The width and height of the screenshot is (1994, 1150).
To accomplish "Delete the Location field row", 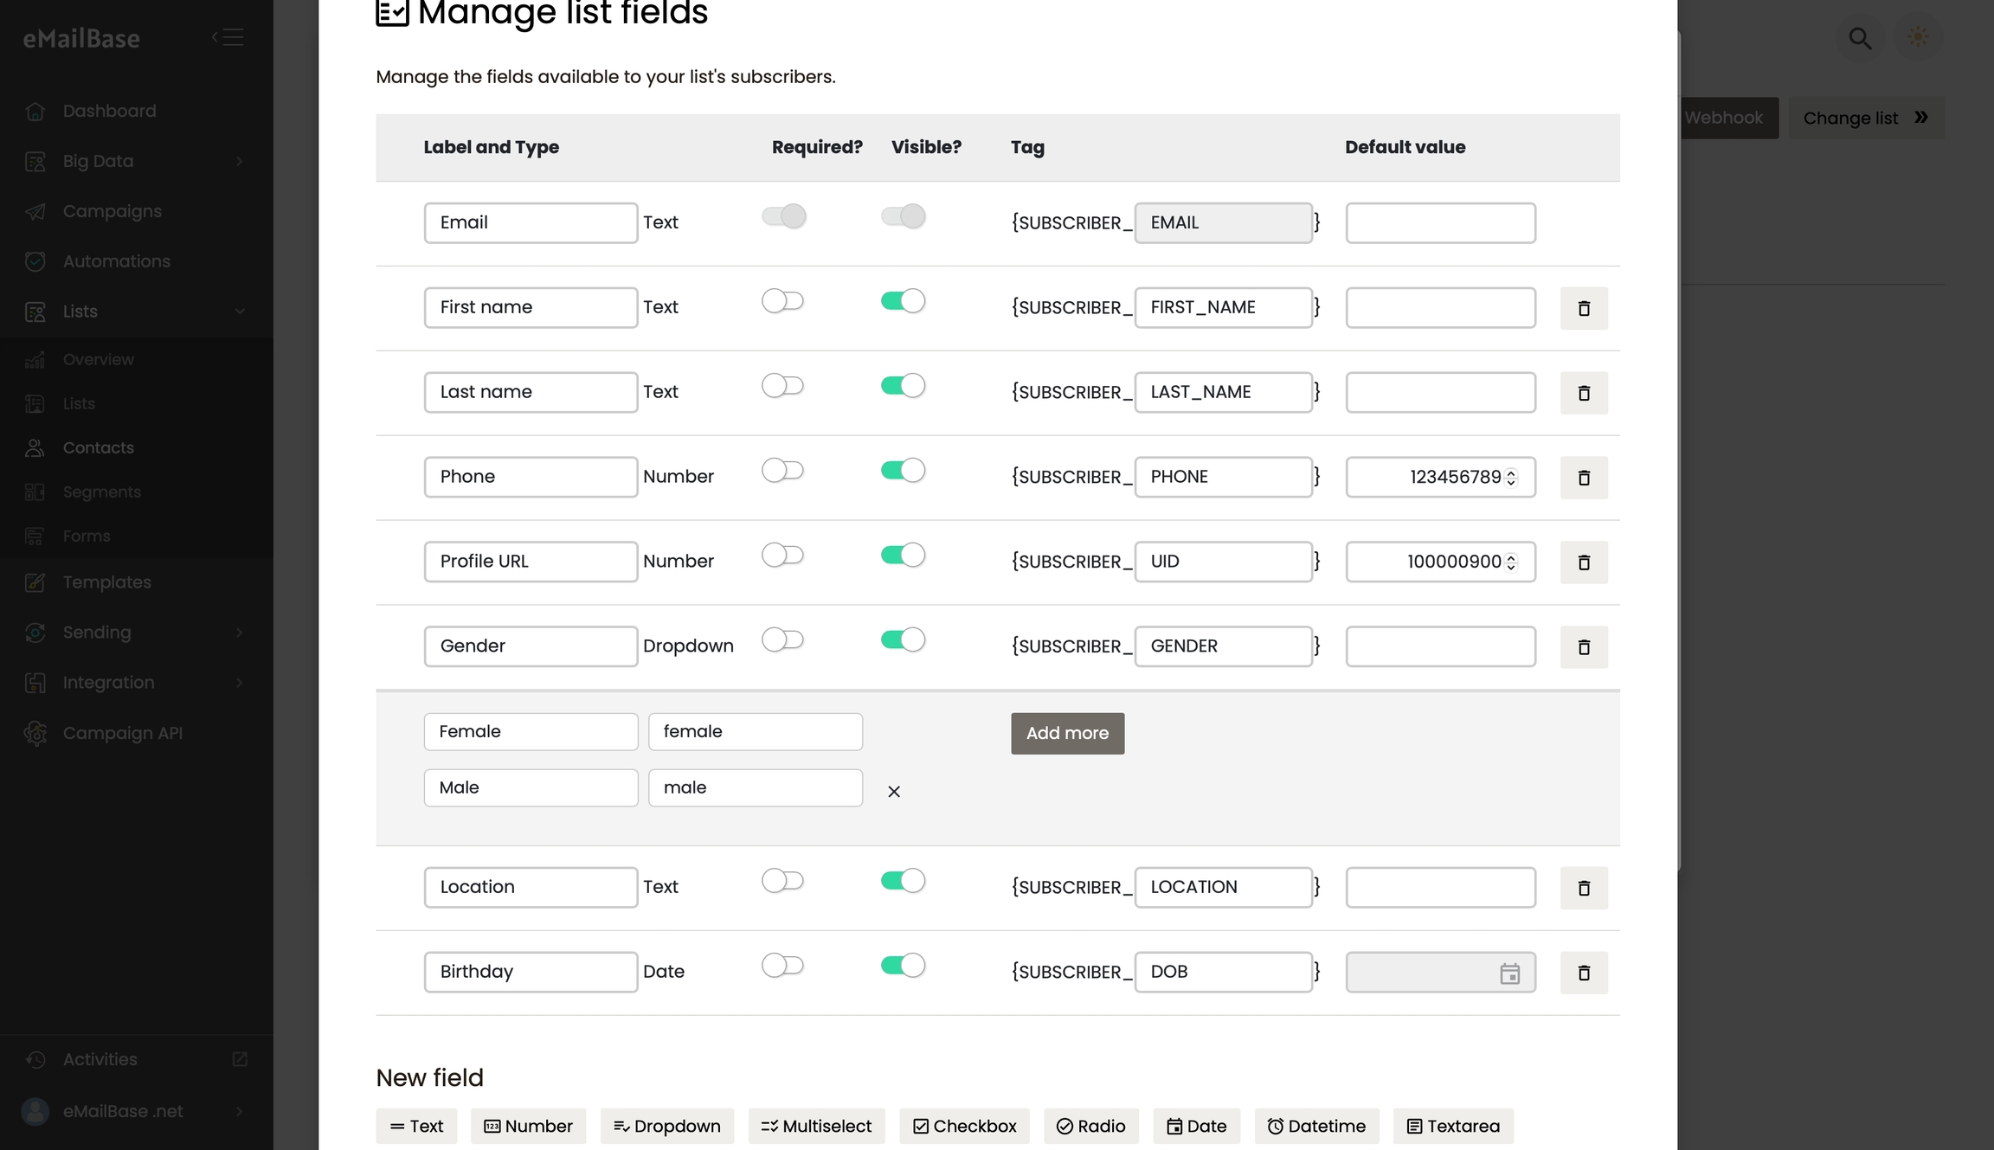I will point(1584,888).
